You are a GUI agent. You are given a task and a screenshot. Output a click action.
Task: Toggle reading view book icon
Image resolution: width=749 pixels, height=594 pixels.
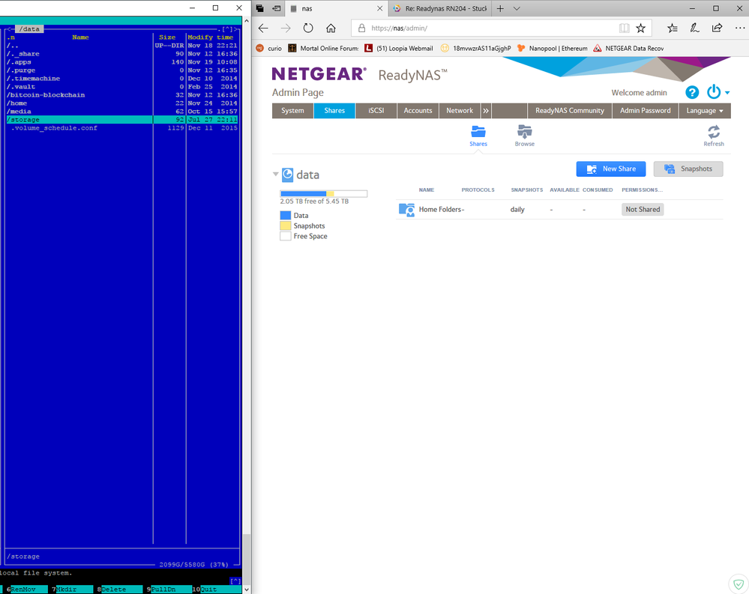tap(624, 28)
